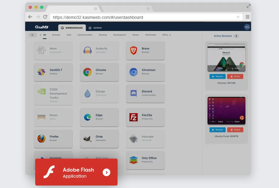Filter workspaces by Chat category
The image size is (279, 188).
tap(69, 35)
